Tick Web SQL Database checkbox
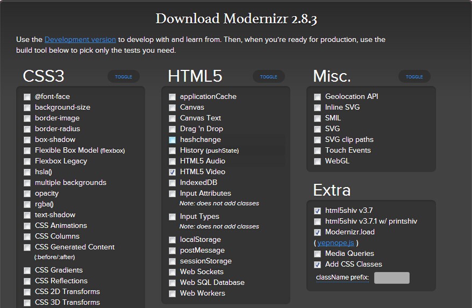Viewport: 472px width, 308px height. click(x=172, y=283)
